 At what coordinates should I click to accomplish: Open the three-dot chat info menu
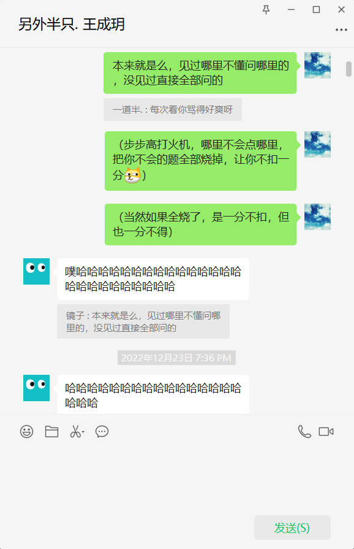(x=341, y=30)
